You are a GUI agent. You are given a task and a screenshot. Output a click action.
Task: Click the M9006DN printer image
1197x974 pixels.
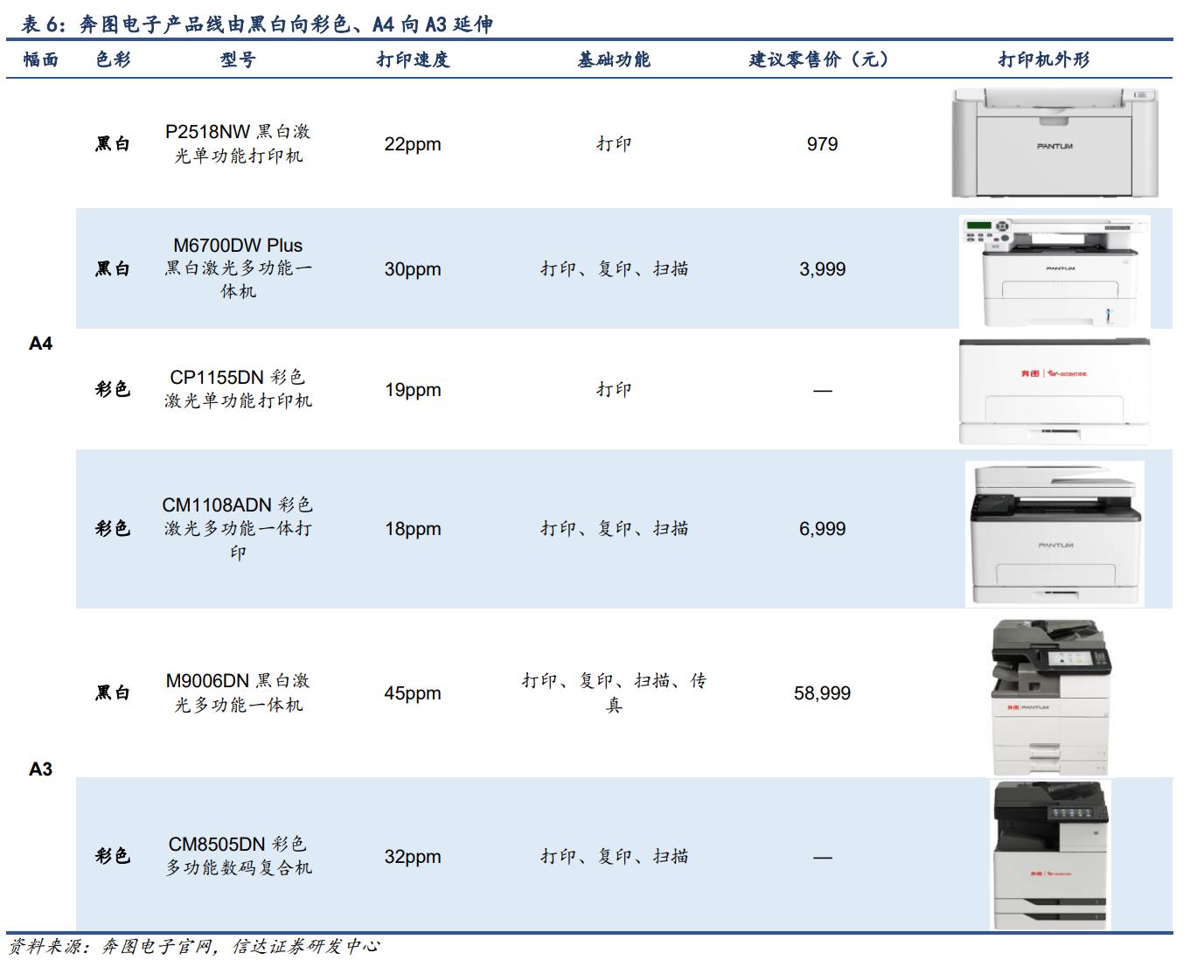[x=1050, y=697]
